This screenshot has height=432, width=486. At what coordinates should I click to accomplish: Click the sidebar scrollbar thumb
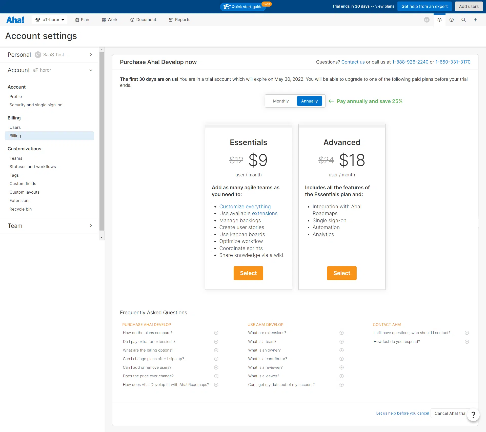[x=102, y=141]
